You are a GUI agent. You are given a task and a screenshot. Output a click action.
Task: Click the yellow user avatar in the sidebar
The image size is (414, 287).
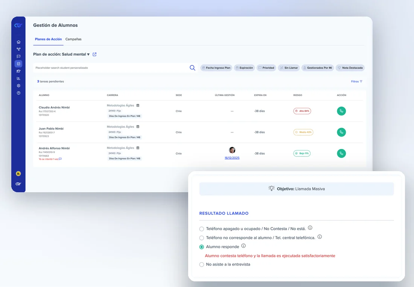[18, 173]
